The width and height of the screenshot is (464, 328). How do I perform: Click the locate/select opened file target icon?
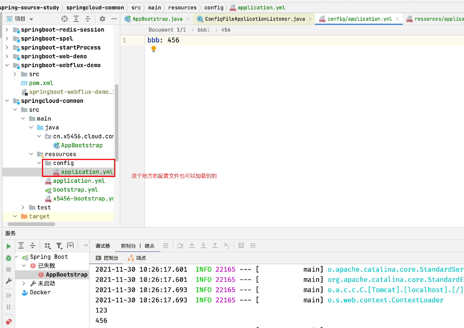pos(64,19)
